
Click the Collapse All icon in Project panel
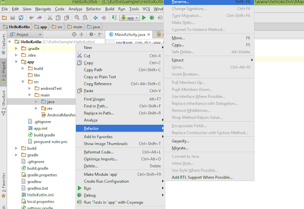pyautogui.click(x=81, y=35)
